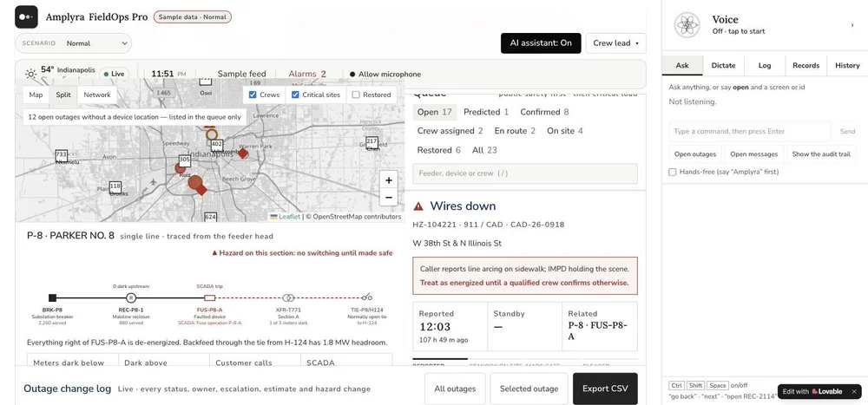Select the REC-P8-1 mainline recloser node
The width and height of the screenshot is (868, 405).
pyautogui.click(x=131, y=297)
